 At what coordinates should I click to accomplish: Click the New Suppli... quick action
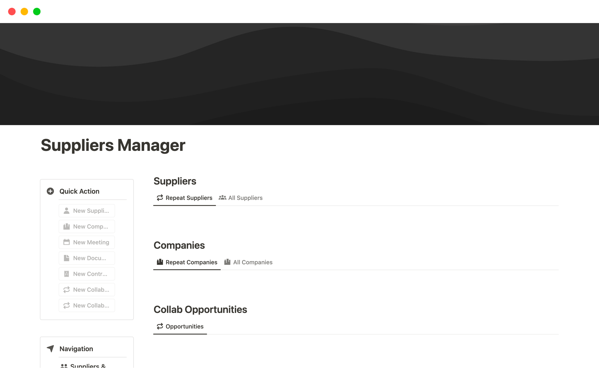(x=87, y=210)
